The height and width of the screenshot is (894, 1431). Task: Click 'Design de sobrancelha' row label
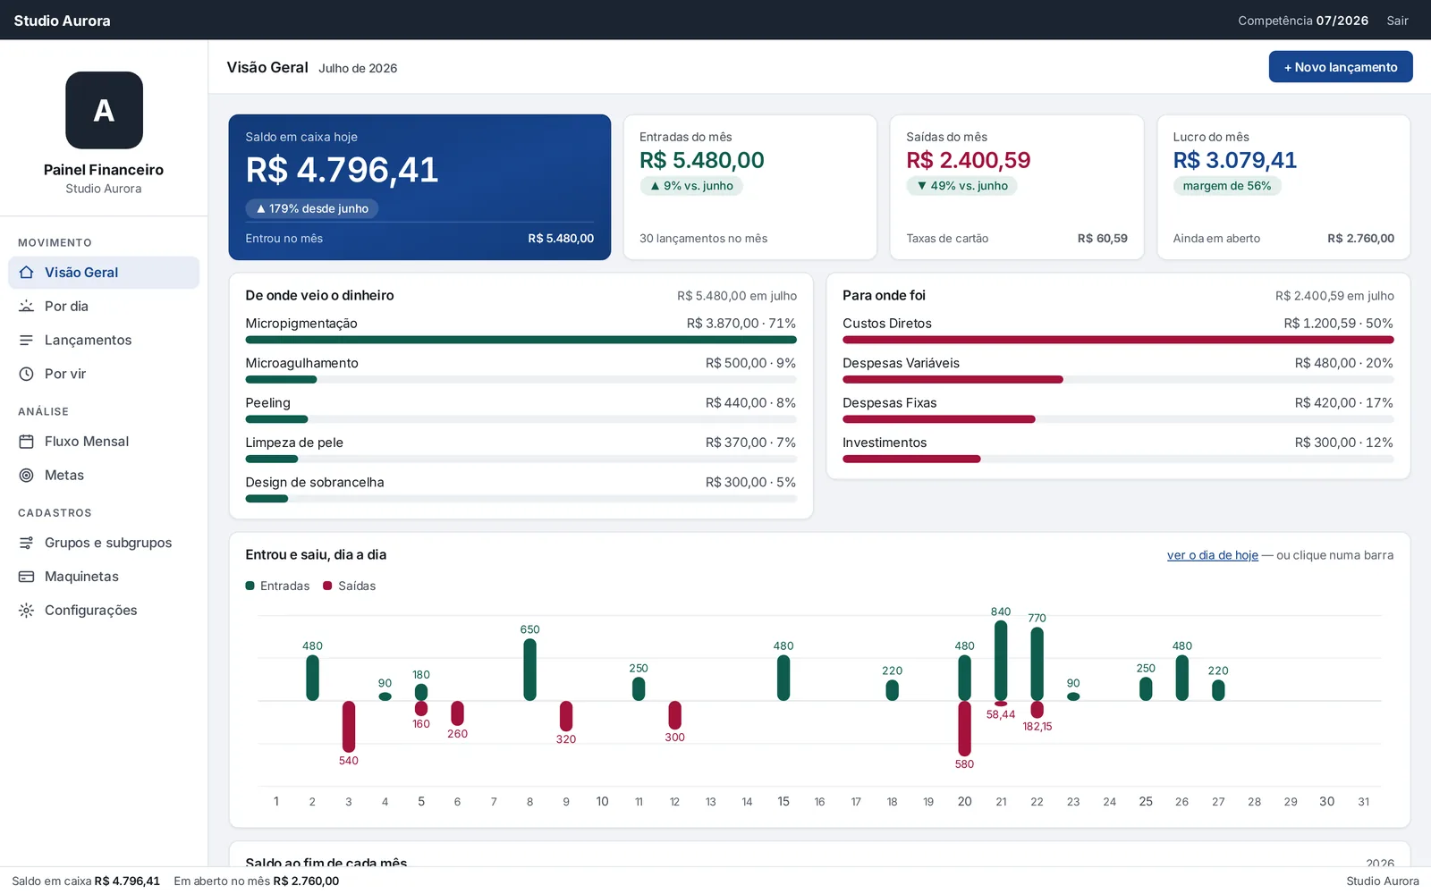tap(315, 483)
